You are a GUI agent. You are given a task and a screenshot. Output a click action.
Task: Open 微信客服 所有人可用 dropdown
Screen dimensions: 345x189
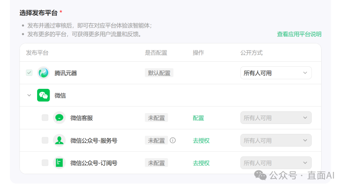click(276, 118)
